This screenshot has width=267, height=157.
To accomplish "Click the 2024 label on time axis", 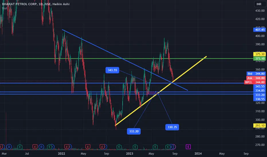I will [198, 154].
